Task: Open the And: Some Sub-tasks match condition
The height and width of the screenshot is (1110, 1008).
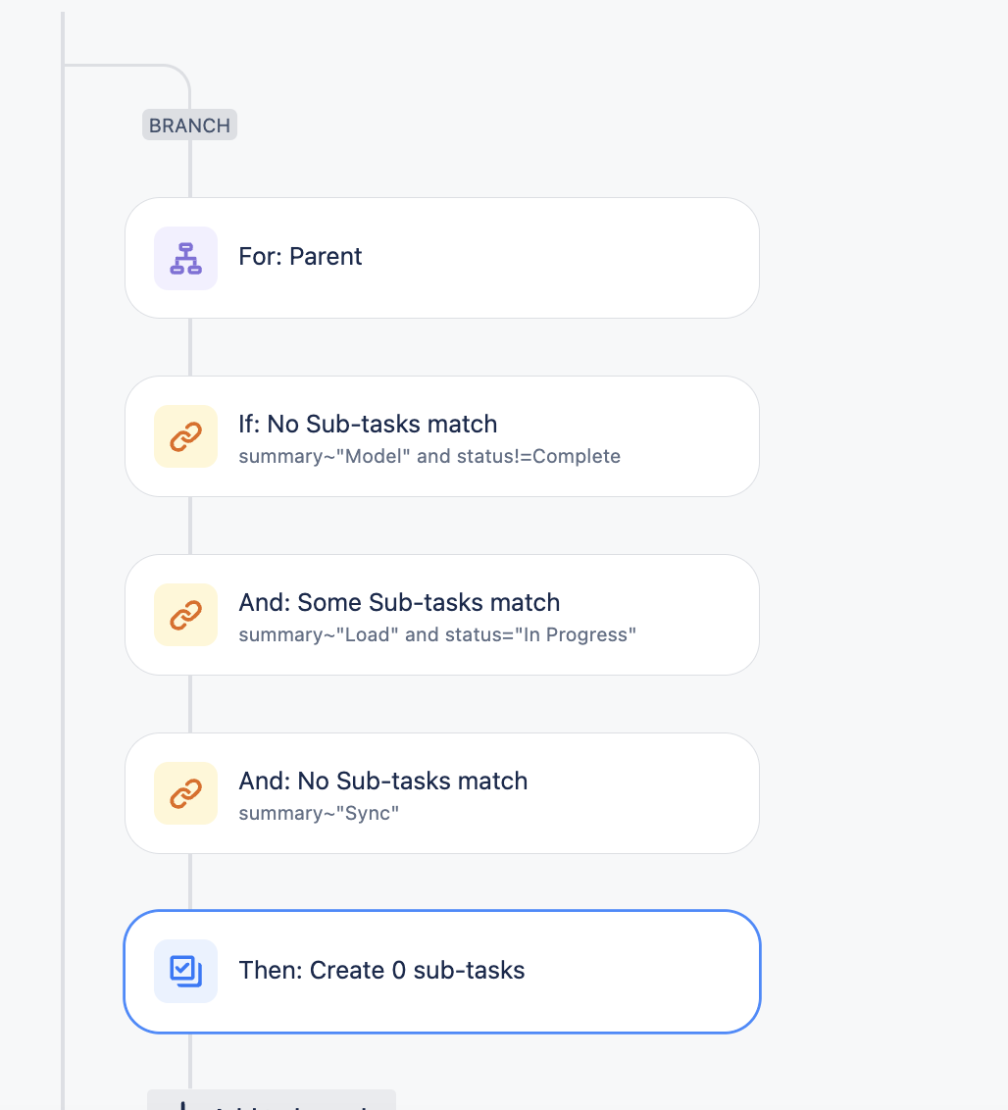Action: (441, 614)
